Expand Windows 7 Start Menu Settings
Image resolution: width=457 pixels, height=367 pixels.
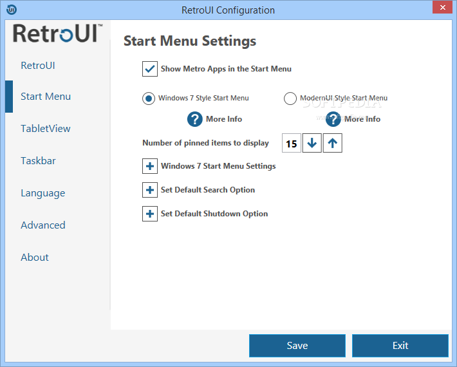point(150,166)
